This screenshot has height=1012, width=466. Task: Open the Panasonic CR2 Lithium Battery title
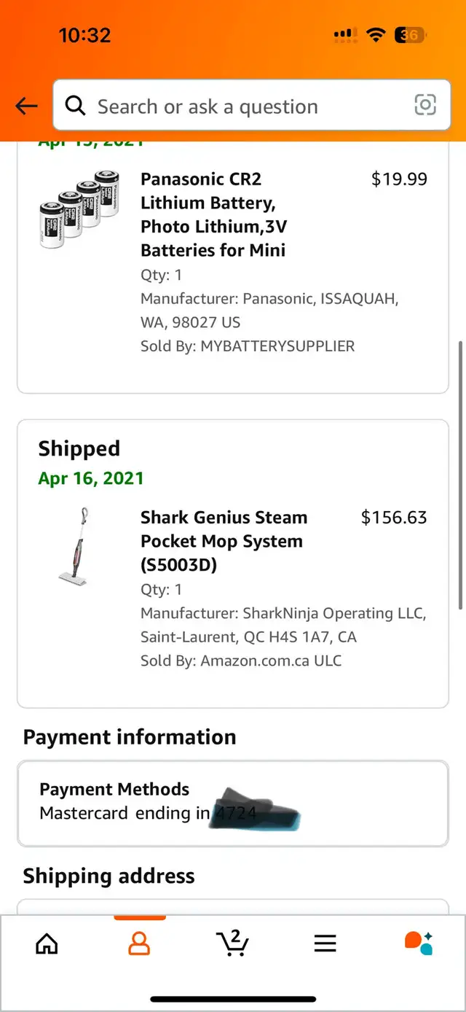pos(213,214)
